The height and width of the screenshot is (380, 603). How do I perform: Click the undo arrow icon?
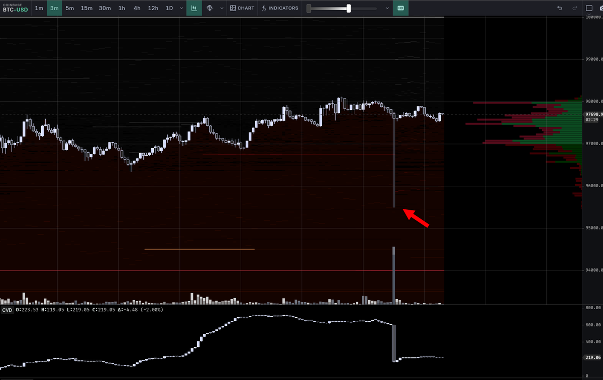[x=560, y=8]
